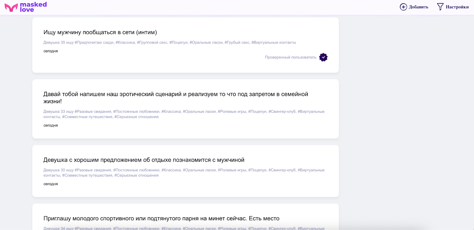Click 'сегодня' under the Девушка 30 listing
Viewport: 474px width, 230px height.
(x=51, y=184)
